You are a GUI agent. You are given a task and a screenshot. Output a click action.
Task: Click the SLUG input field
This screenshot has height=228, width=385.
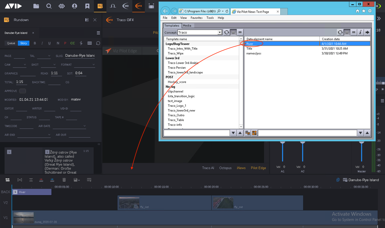point(80,56)
